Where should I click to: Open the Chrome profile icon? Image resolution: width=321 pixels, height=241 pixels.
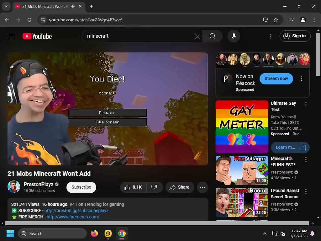(303, 20)
